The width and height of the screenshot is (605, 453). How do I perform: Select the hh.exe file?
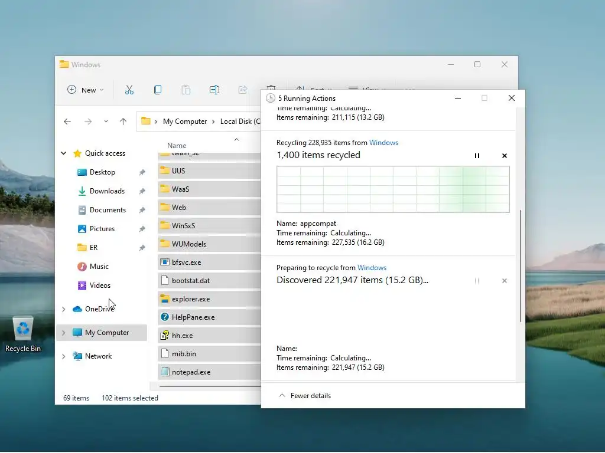pyautogui.click(x=209, y=336)
